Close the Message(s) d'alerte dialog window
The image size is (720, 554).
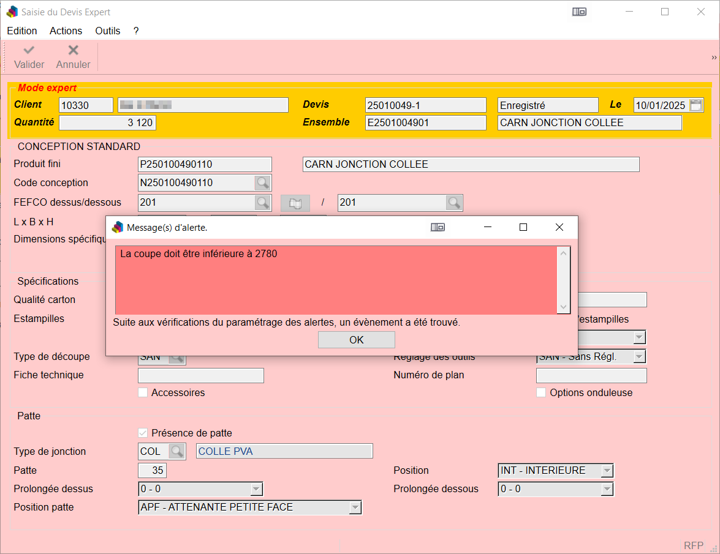[559, 227]
